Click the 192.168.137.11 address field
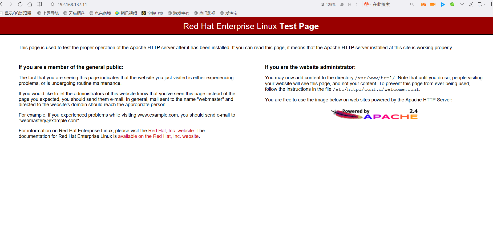The height and width of the screenshot is (251, 493). [72, 5]
